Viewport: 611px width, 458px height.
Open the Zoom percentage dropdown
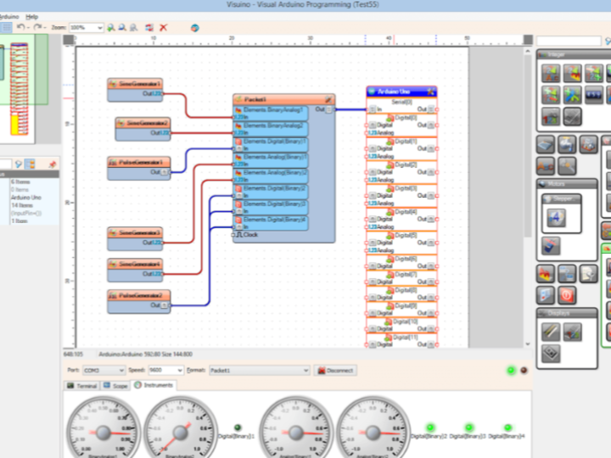pyautogui.click(x=100, y=28)
